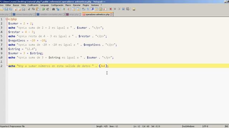
Task: Open the Document Map panel icon
Action: click(x=101, y=9)
